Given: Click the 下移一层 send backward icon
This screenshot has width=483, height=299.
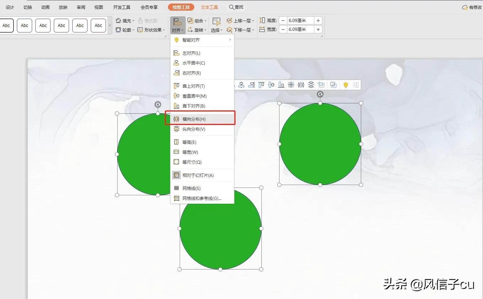Looking at the screenshot, I should [229, 30].
